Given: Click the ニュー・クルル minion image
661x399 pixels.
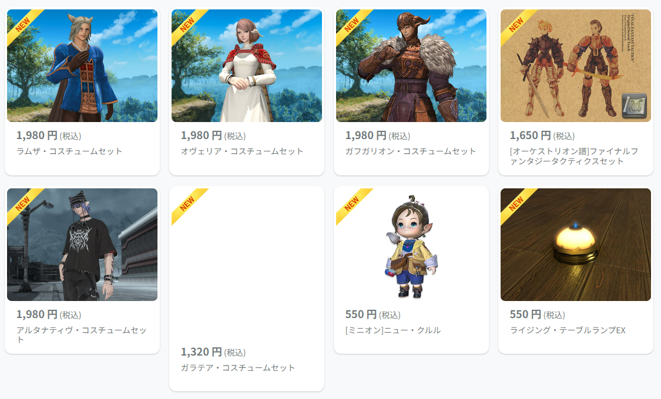Looking at the screenshot, I should click(x=411, y=245).
